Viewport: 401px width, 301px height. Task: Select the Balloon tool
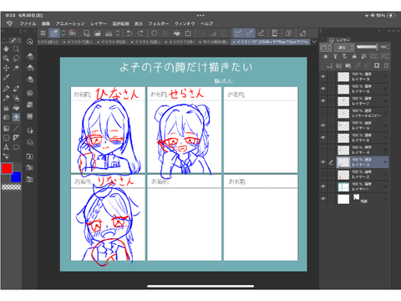pyautogui.click(x=16, y=147)
